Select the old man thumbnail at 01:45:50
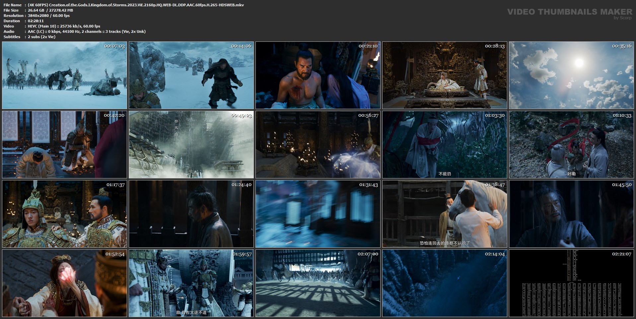Screen dimensions: 636x319 [x=571, y=214]
